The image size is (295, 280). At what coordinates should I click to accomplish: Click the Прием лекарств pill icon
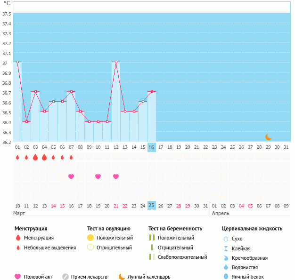pyautogui.click(x=66, y=277)
